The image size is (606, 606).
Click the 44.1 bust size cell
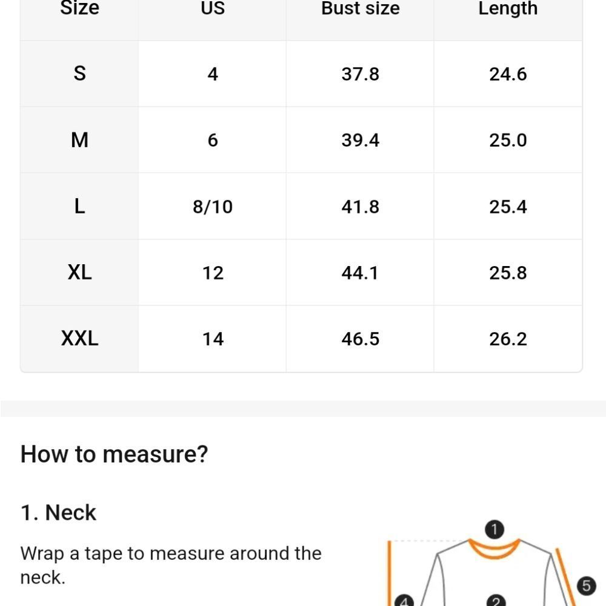point(360,273)
